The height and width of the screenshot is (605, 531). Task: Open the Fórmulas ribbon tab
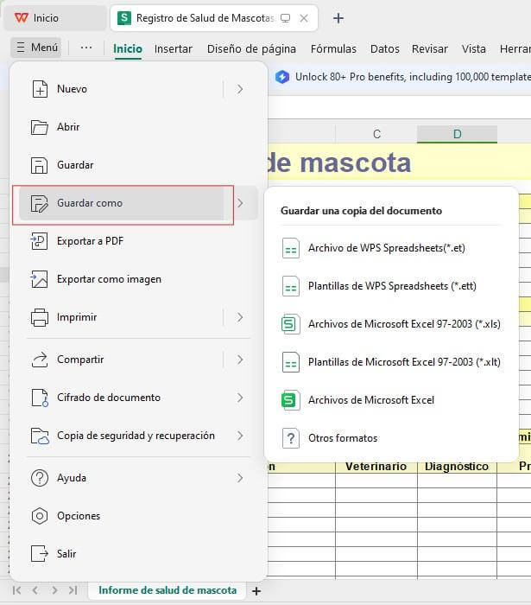[x=333, y=49]
